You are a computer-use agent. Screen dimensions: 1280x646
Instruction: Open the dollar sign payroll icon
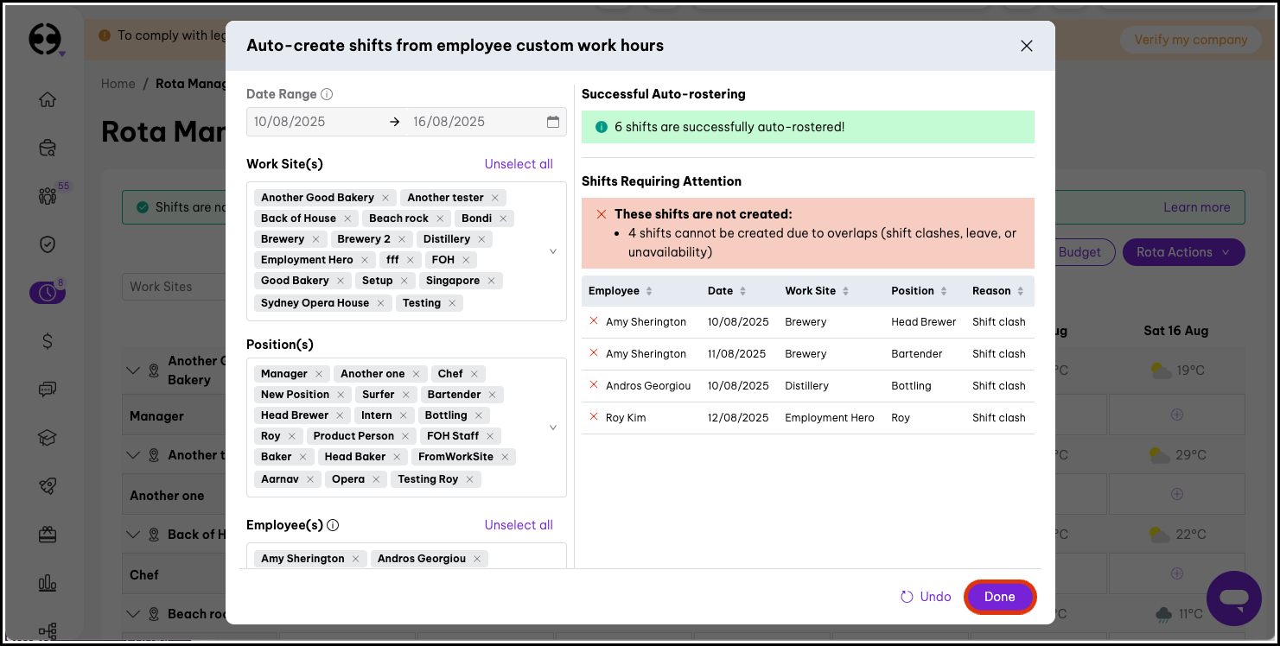48,341
